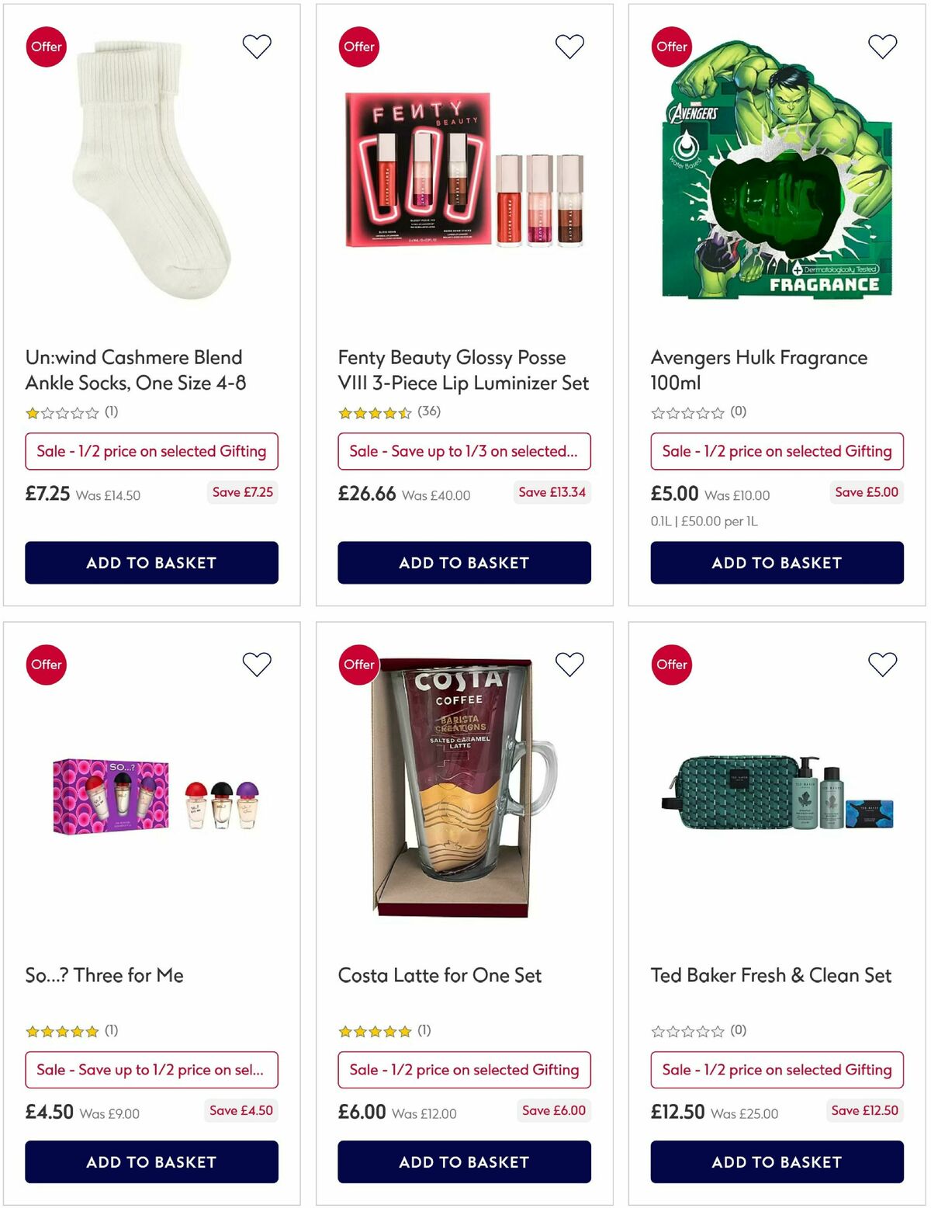Image resolution: width=931 pixels, height=1208 pixels.
Task: Click the wishlist heart on the Costa Latte for One Set
Action: tap(569, 665)
